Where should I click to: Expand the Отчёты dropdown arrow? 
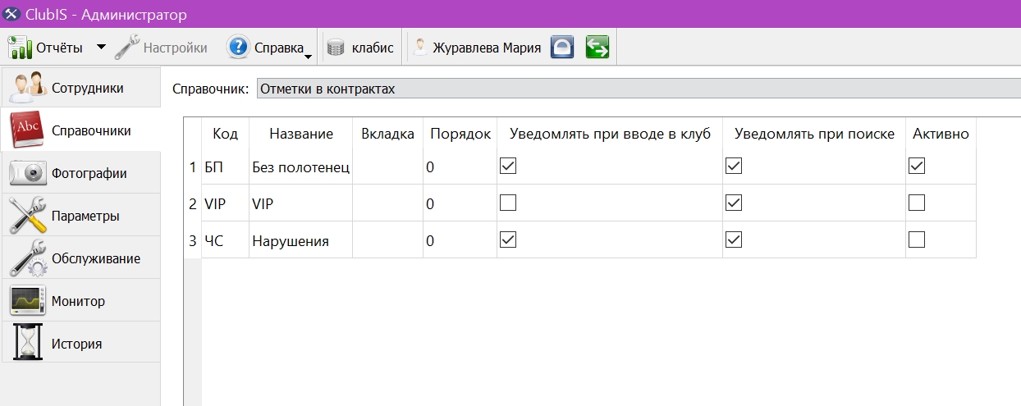[x=101, y=47]
